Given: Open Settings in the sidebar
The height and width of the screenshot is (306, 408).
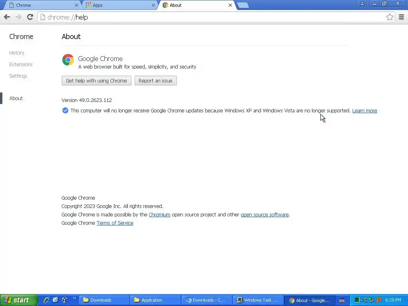Looking at the screenshot, I should click(x=18, y=76).
